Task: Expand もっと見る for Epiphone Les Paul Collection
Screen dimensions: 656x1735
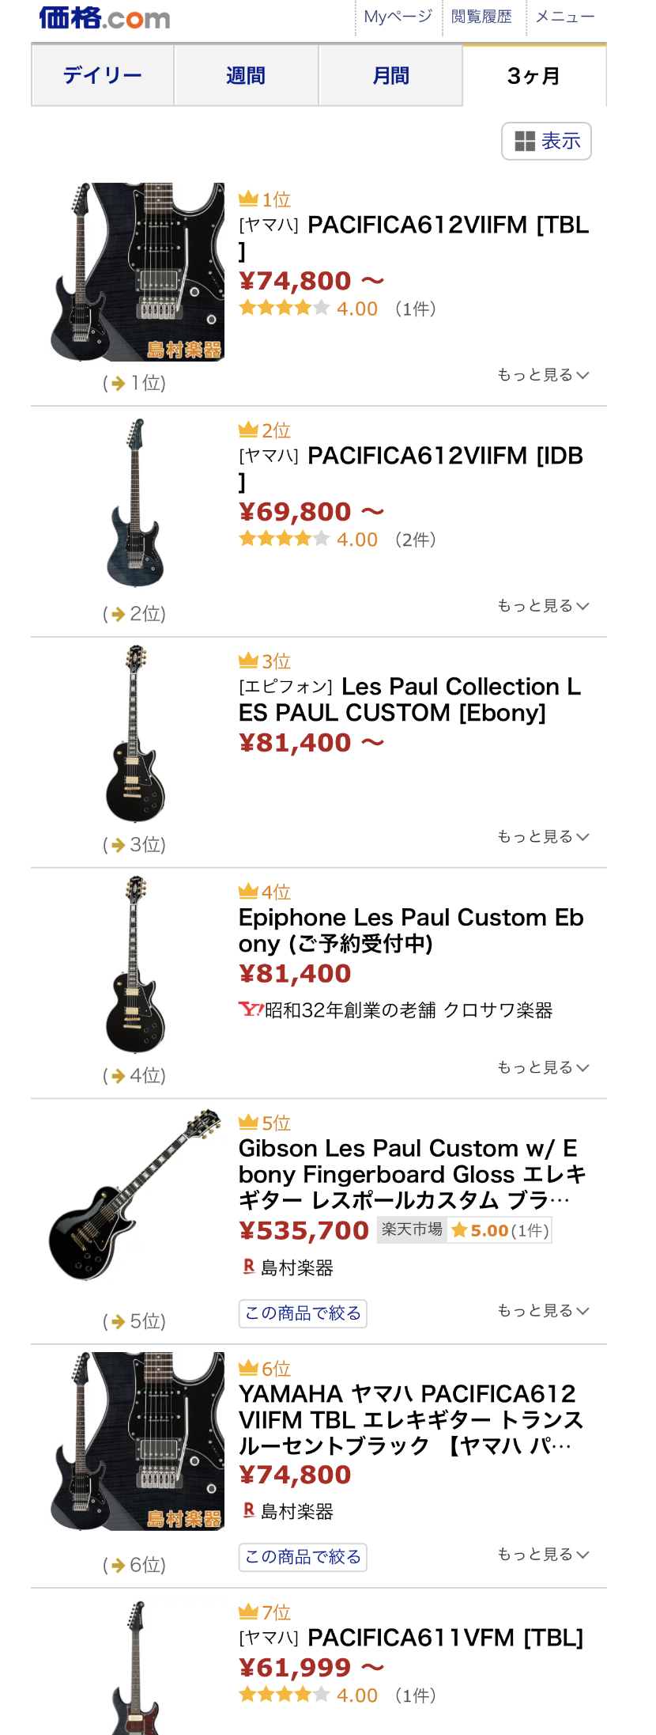Action: (x=543, y=837)
